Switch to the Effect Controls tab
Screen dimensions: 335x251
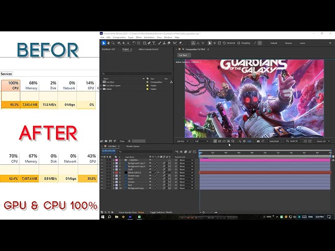click(148, 49)
